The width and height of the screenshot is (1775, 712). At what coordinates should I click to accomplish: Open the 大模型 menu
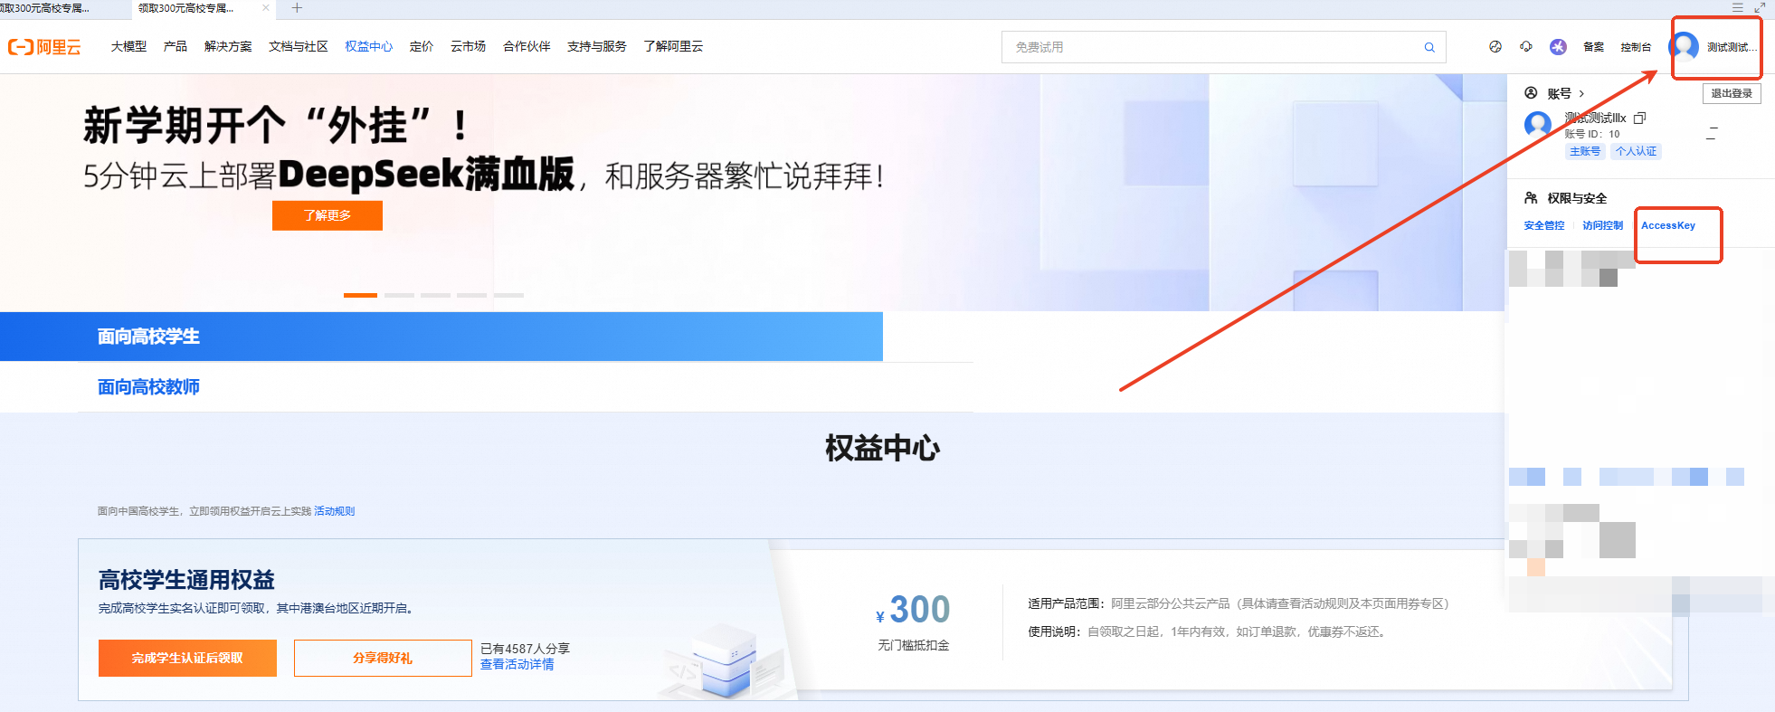click(x=128, y=47)
